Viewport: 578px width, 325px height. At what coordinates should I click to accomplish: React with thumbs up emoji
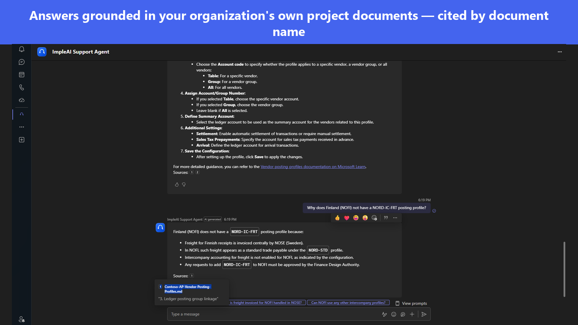(x=337, y=218)
